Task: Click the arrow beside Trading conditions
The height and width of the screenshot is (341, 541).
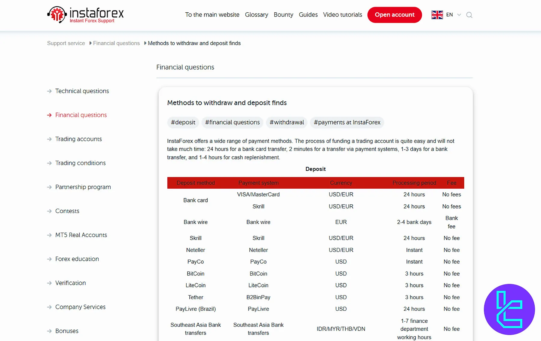Action: tap(49, 163)
